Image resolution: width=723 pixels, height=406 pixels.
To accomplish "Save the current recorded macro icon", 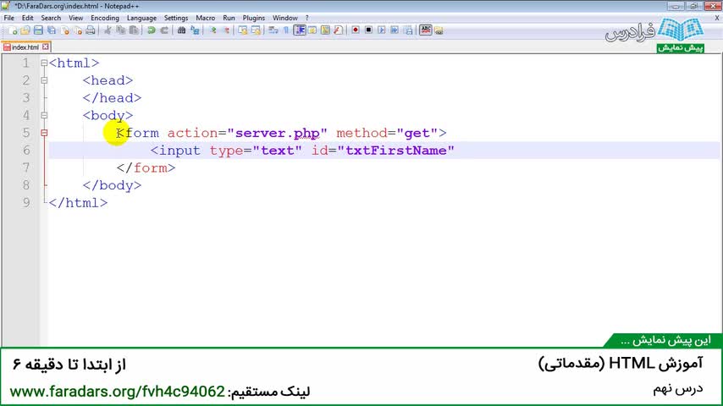I will [408, 30].
